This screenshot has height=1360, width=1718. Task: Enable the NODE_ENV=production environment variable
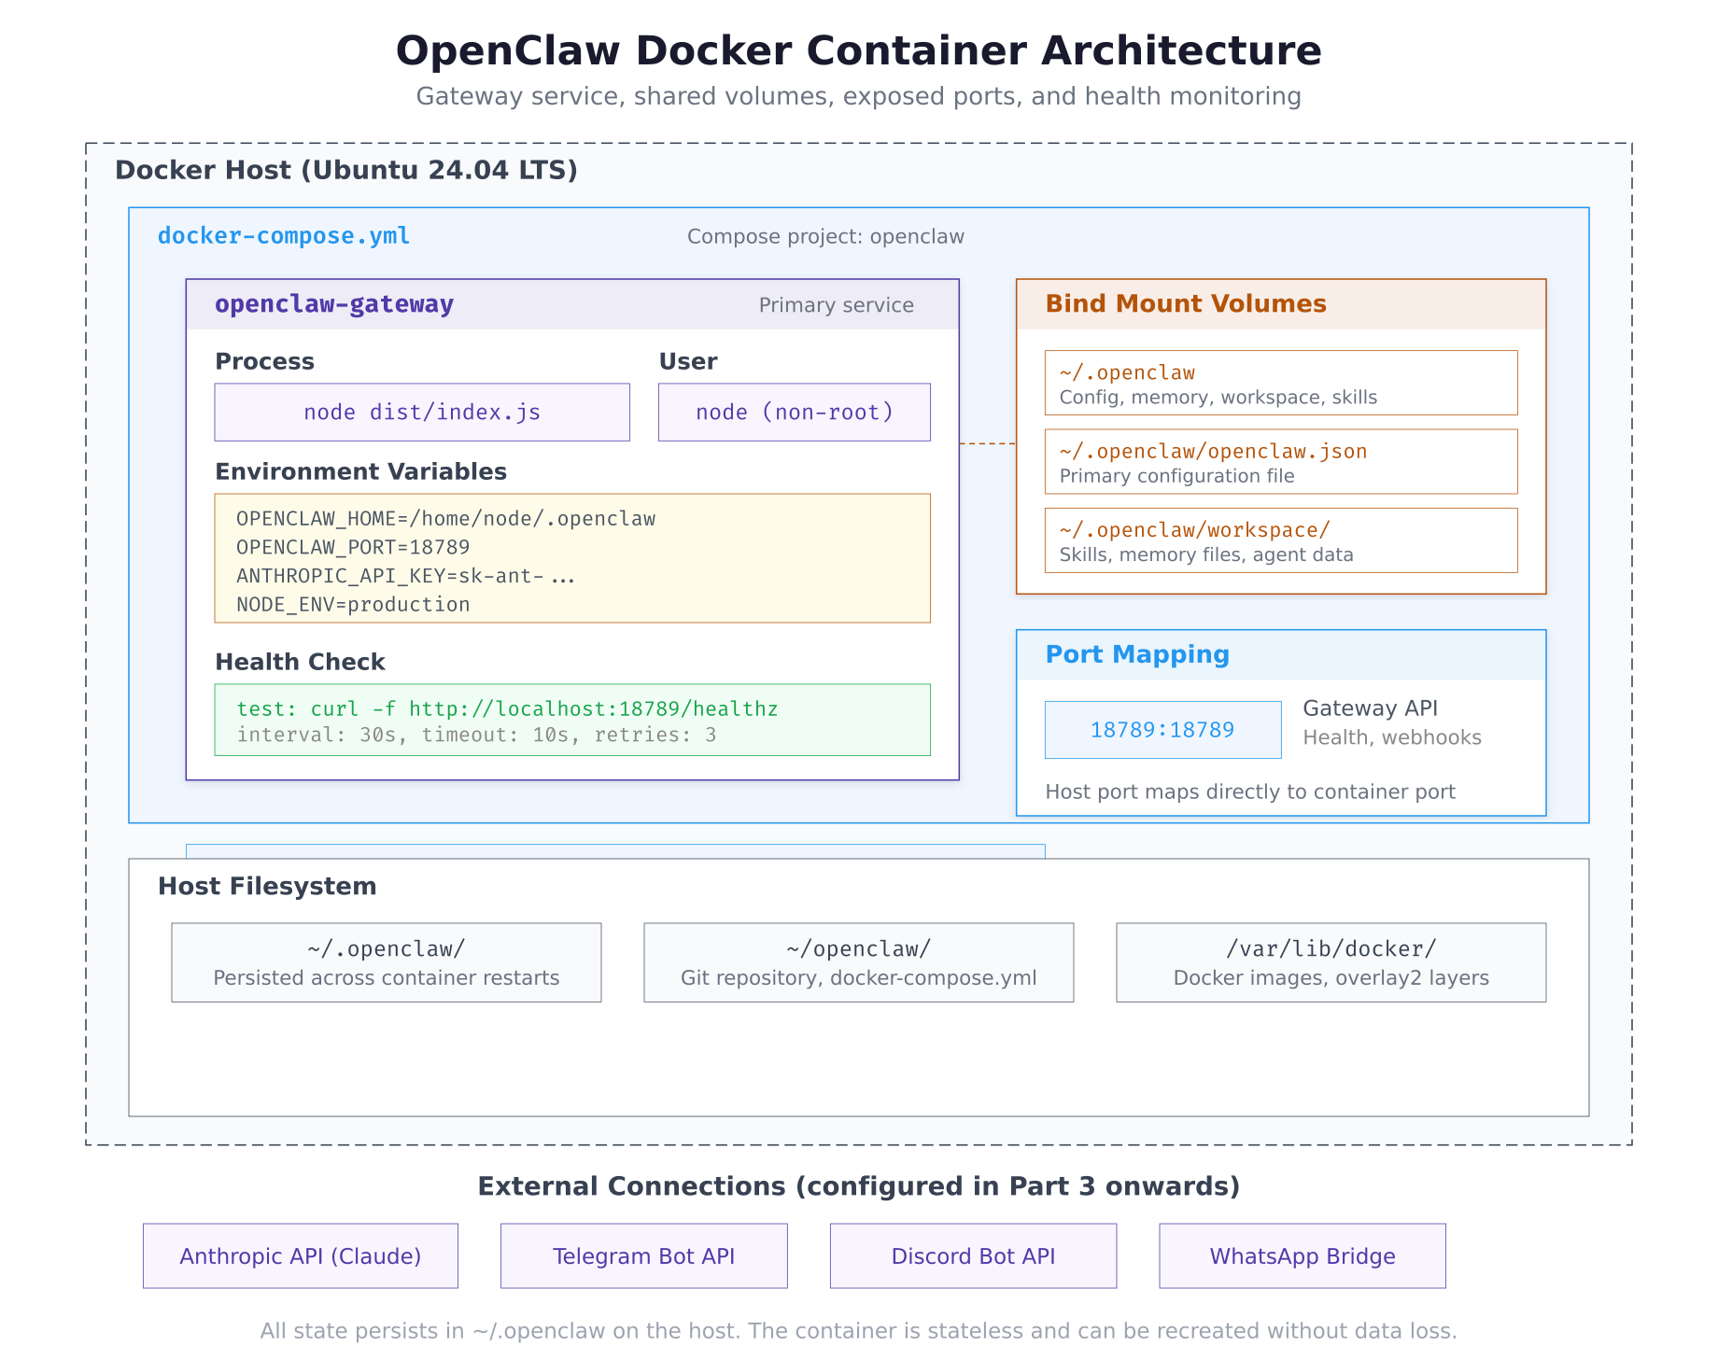tap(352, 604)
